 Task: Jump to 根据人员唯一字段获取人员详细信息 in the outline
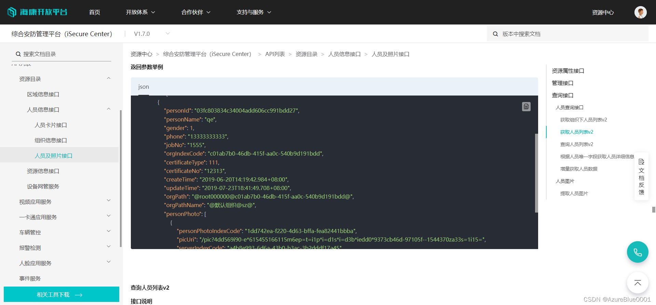click(x=597, y=157)
